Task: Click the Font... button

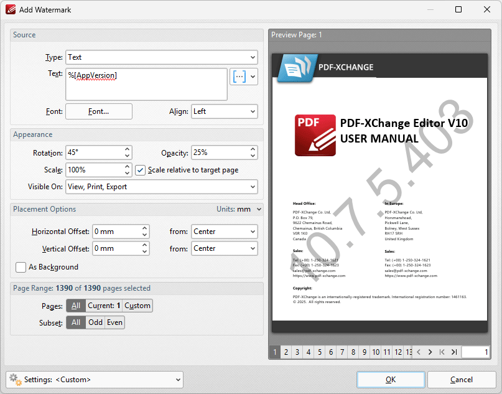Action: [x=99, y=111]
